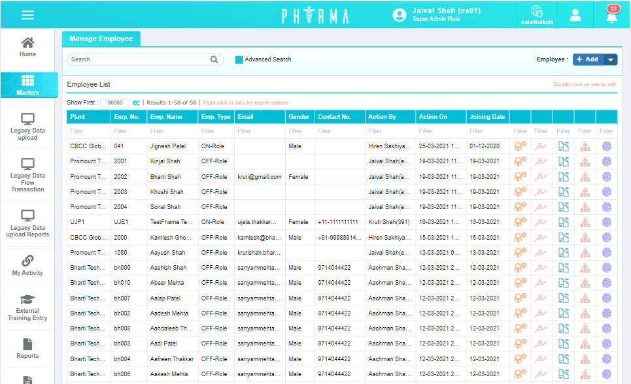
Task: Click the notification bell with badge 22
Action: pyautogui.click(x=612, y=16)
